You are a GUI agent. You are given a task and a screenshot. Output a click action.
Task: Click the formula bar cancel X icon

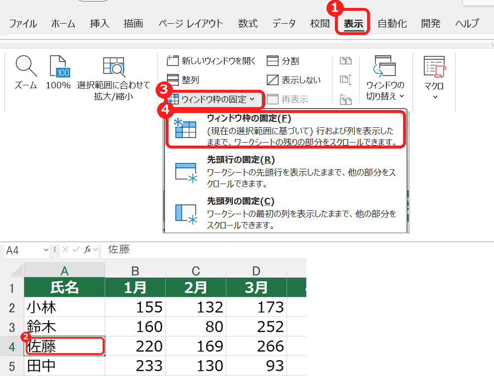[x=65, y=250]
